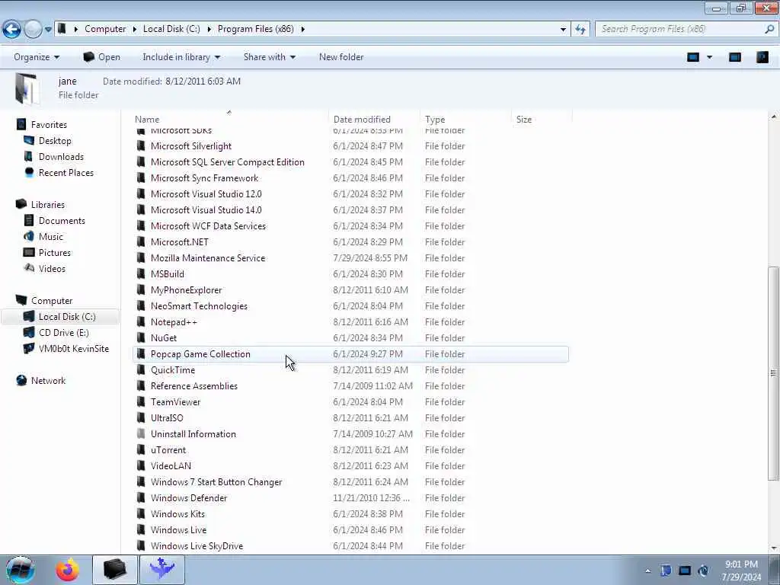Click the Notepad++ folder icon
Screen dimensions: 780x585
tap(141, 322)
